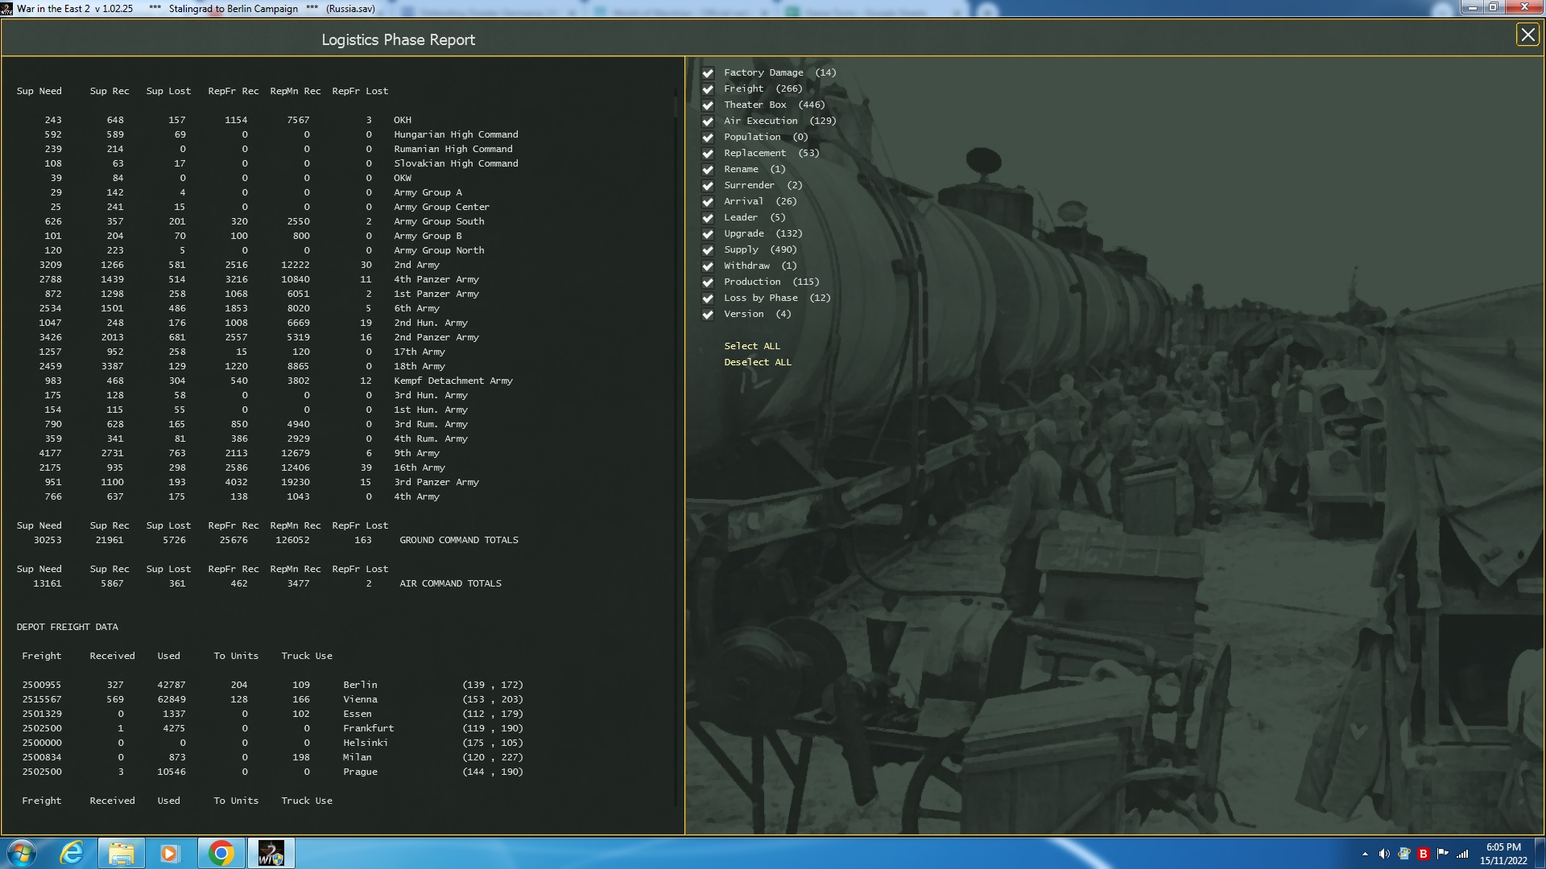Open Google Chrome from the taskbar
1546x869 pixels.
click(x=221, y=852)
